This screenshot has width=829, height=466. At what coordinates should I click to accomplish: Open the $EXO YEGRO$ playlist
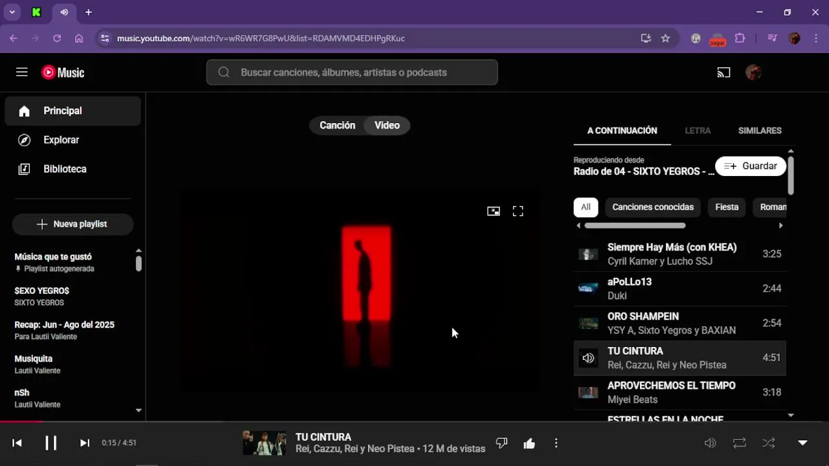73,296
